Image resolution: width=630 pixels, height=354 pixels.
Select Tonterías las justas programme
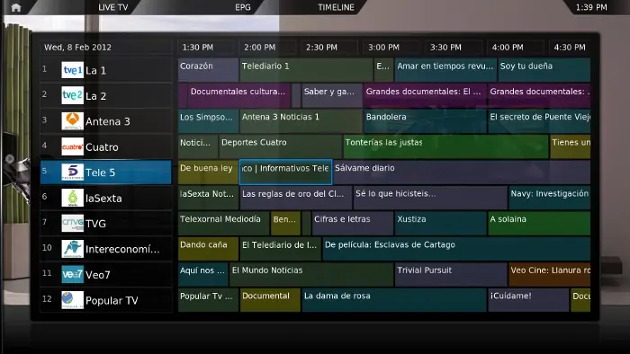445,146
